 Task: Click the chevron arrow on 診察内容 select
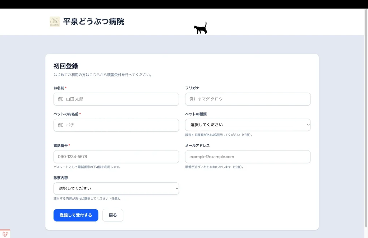point(176,188)
